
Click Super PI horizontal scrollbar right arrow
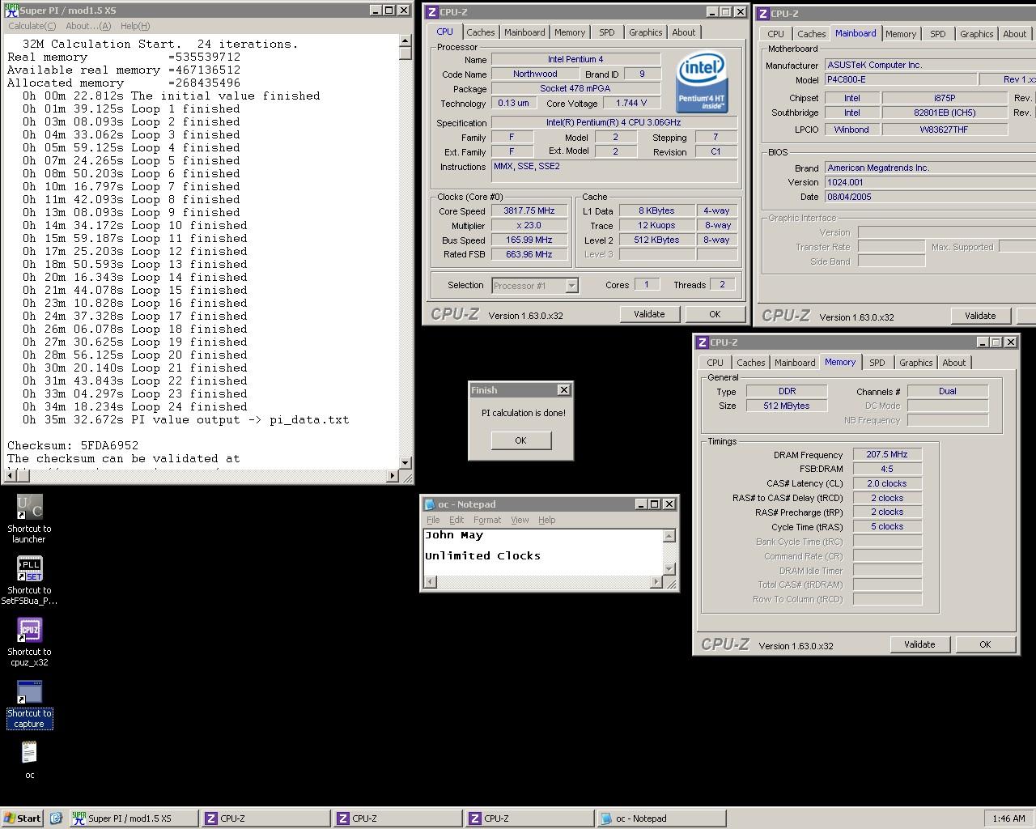[393, 475]
